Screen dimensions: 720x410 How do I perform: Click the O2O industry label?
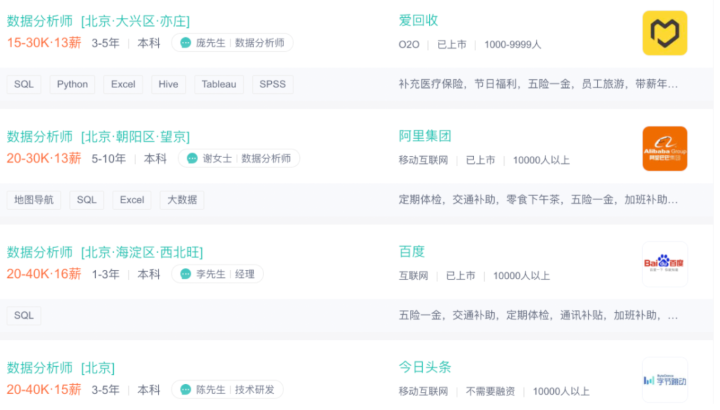pos(409,45)
